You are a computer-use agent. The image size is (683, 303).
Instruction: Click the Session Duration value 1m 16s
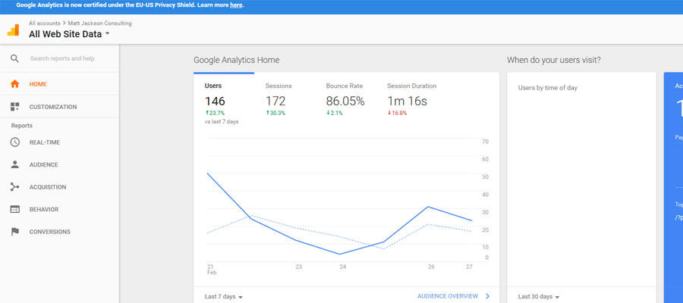(x=407, y=102)
